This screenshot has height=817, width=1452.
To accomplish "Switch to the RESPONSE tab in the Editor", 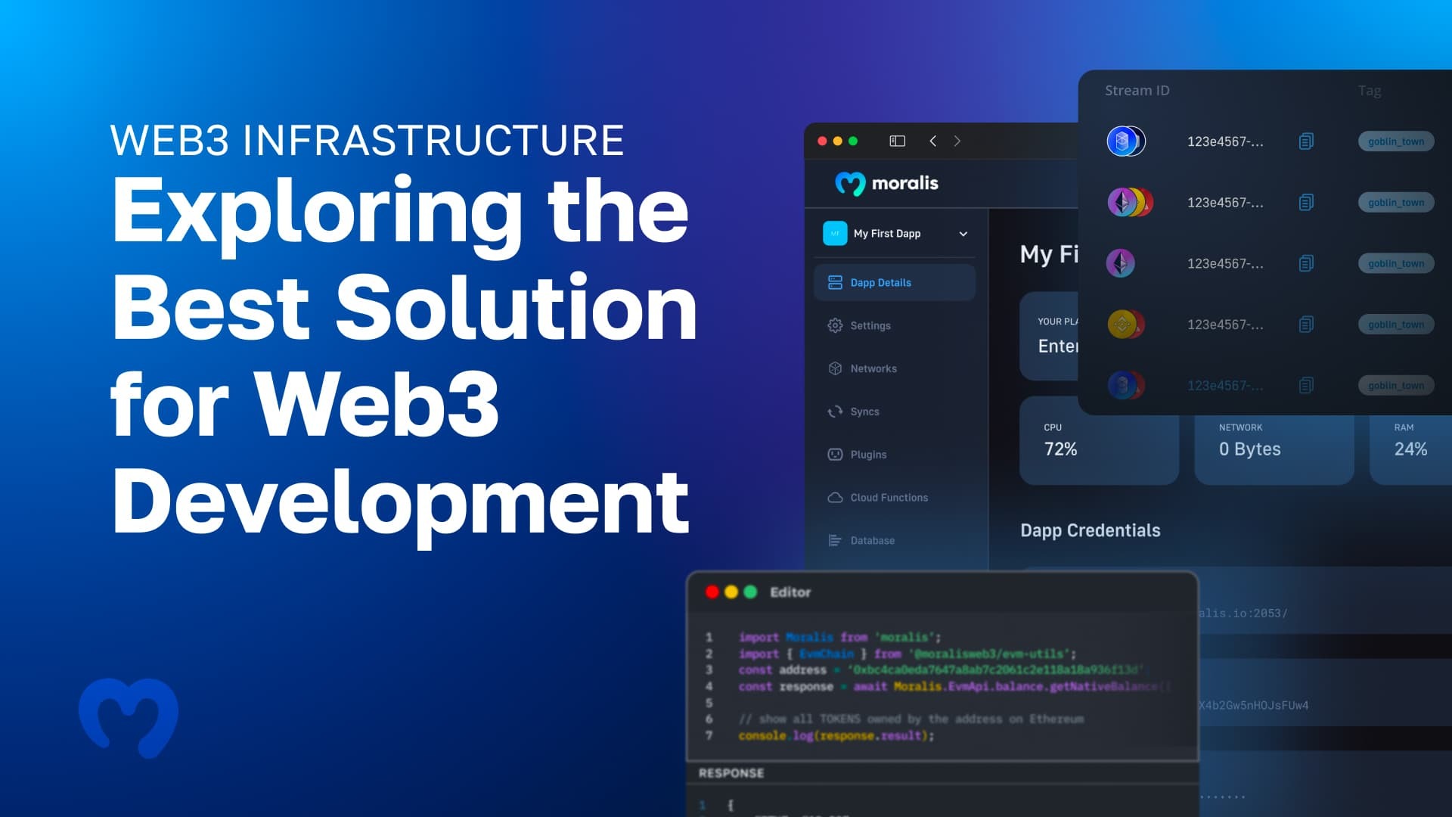I will [730, 773].
